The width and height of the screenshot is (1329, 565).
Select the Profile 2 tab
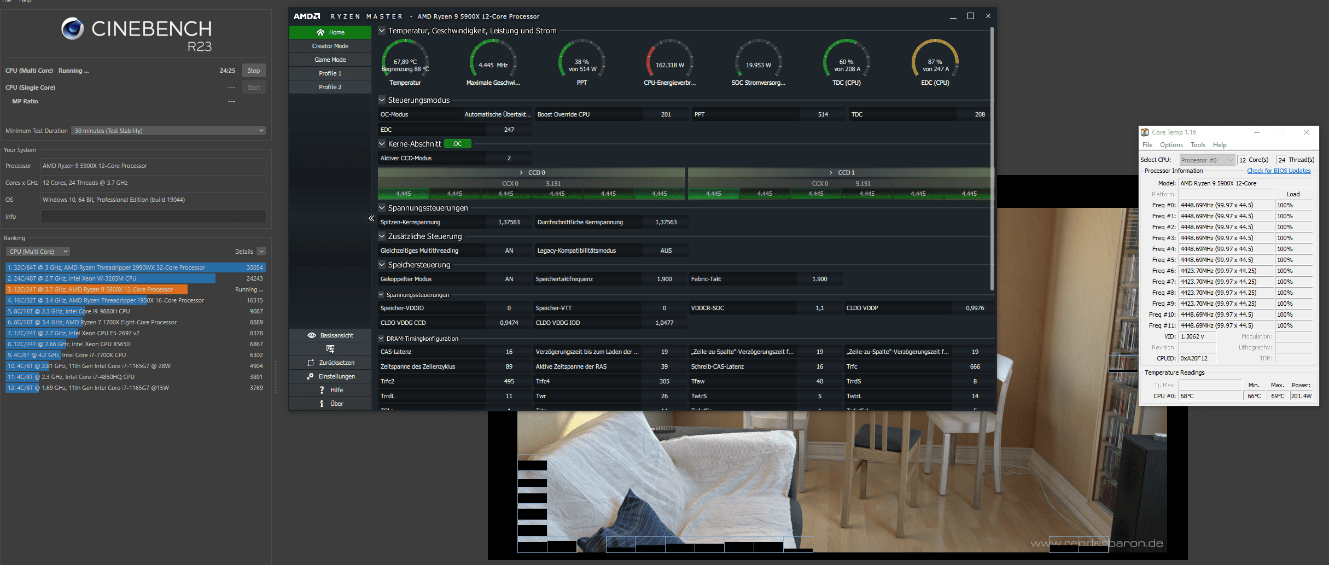click(330, 87)
